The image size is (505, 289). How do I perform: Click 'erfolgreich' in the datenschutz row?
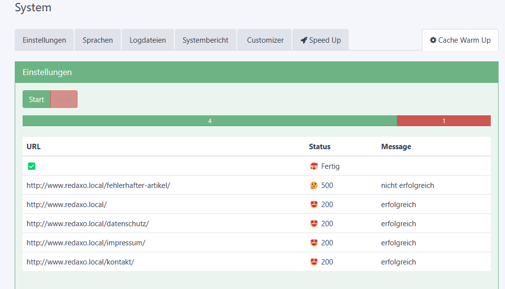[x=398, y=224]
